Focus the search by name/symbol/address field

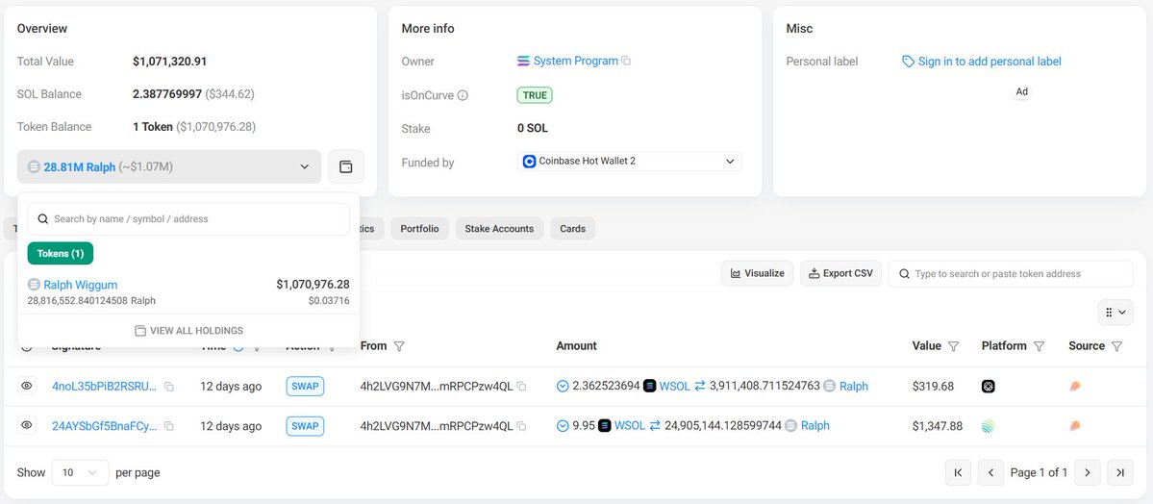coord(188,219)
